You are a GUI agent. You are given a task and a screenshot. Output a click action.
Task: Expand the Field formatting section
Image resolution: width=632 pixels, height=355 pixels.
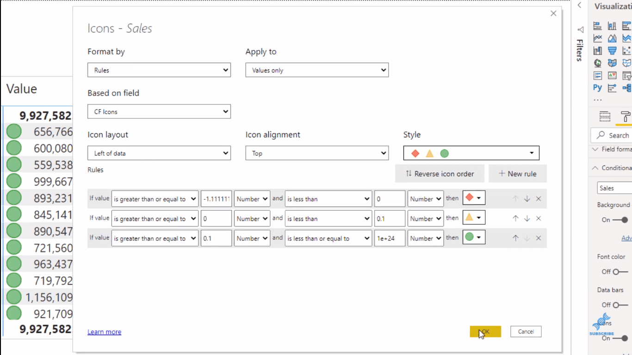[611, 149]
